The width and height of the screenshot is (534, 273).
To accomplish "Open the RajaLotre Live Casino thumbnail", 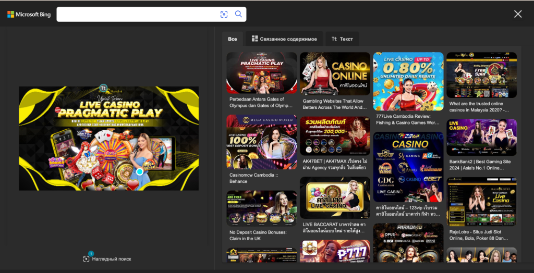I will click(x=481, y=202).
